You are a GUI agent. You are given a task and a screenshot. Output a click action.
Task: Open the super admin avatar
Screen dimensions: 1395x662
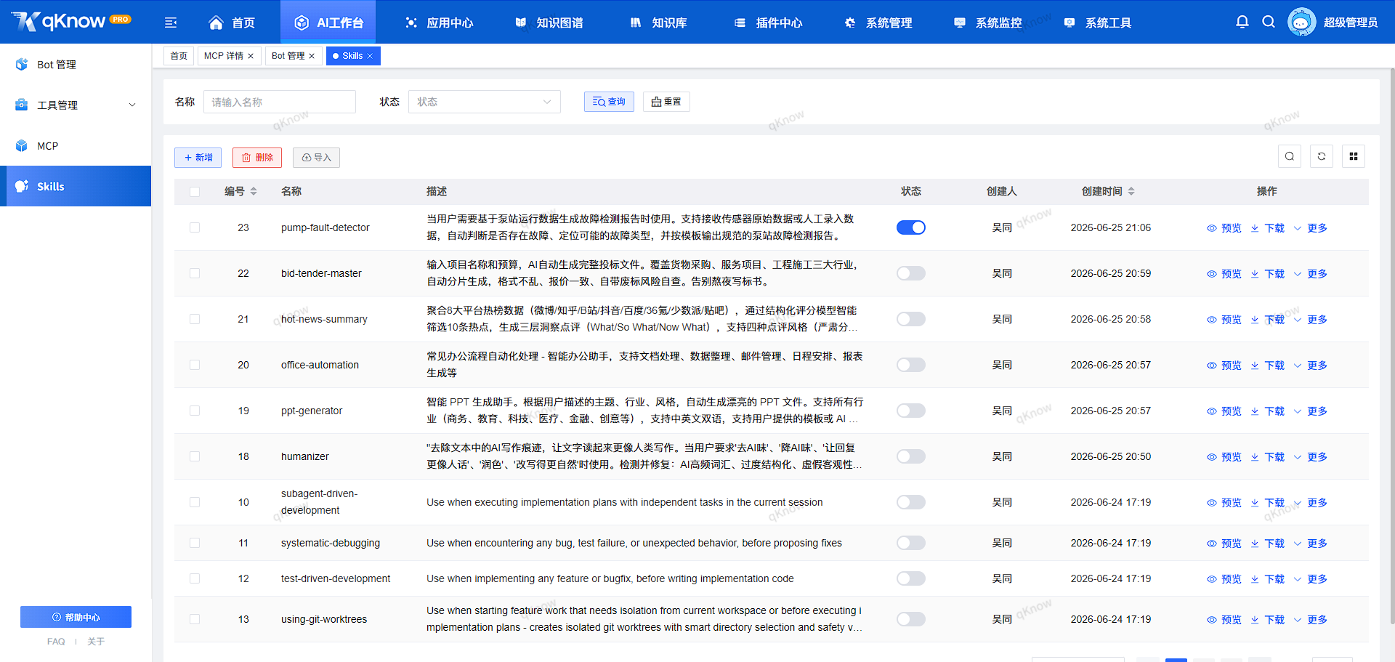point(1301,22)
